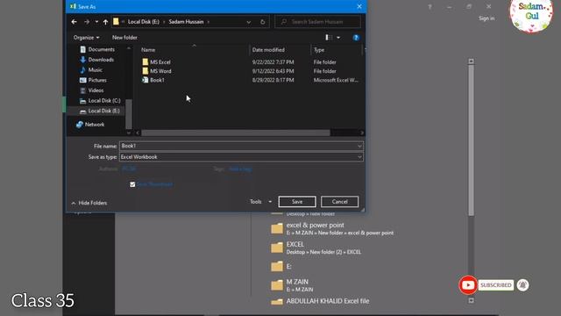Click the YouTube logo icon
Viewport: 561px width, 316px height.
pyautogui.click(x=468, y=285)
